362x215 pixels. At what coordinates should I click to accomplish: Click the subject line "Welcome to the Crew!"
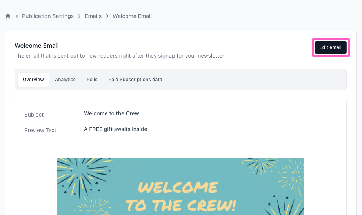click(112, 114)
